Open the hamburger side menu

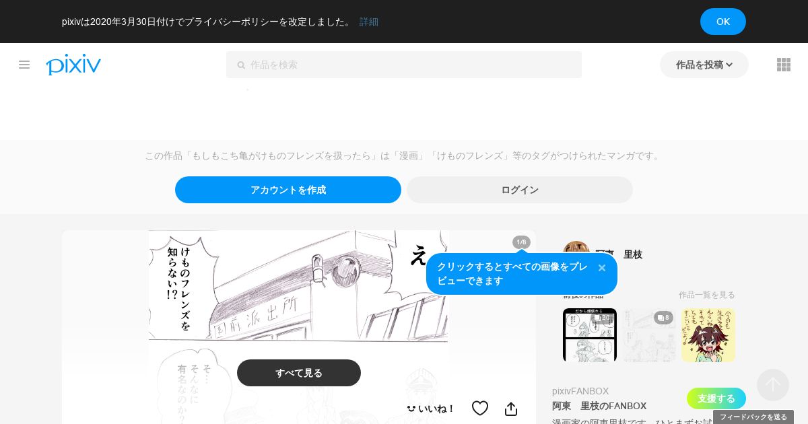[24, 65]
